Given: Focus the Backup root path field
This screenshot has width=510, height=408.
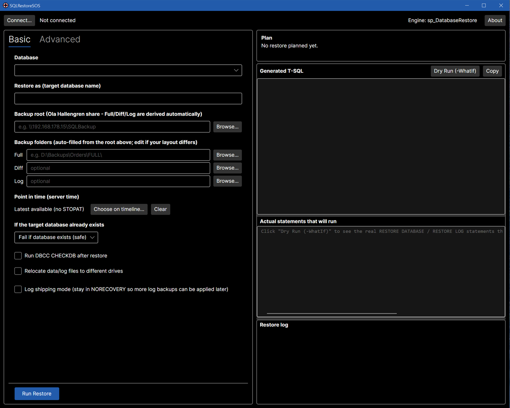Looking at the screenshot, I should [x=112, y=127].
